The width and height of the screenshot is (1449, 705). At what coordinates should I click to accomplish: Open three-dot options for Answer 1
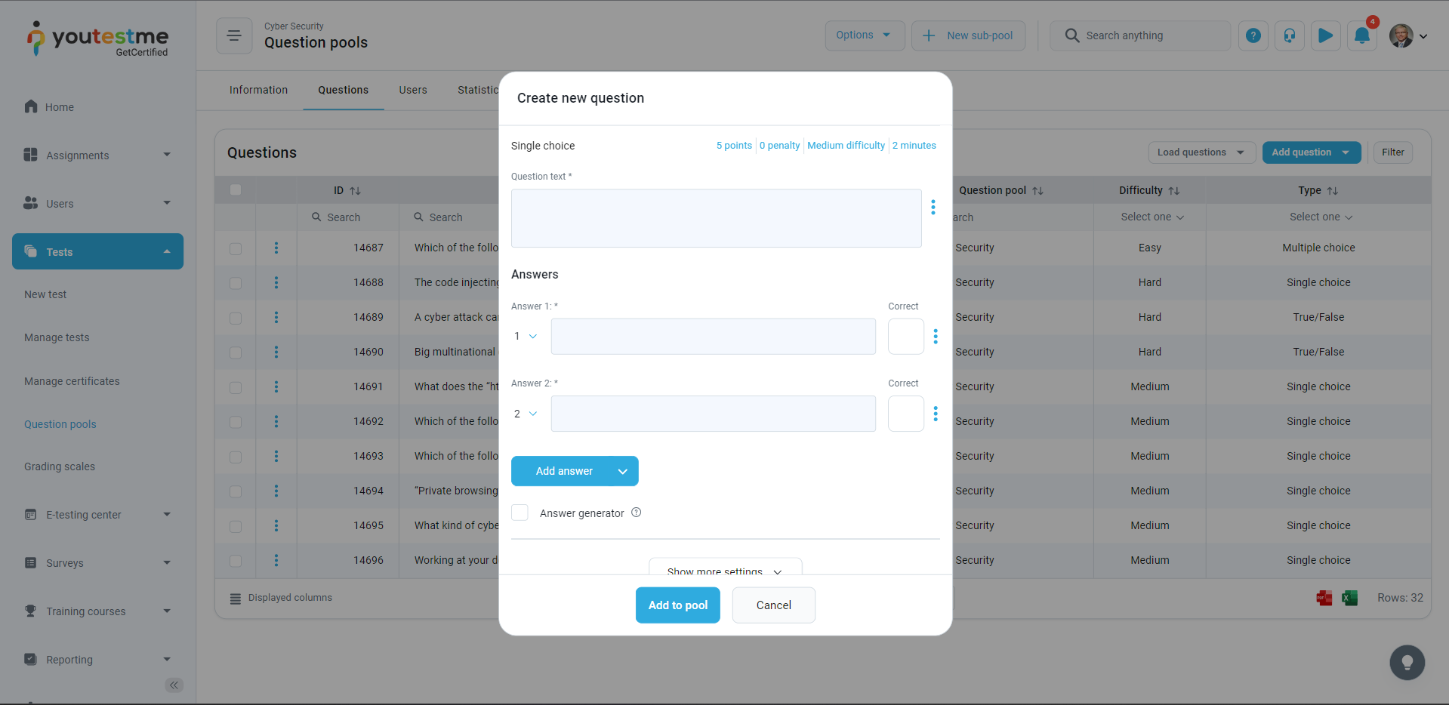click(x=936, y=337)
